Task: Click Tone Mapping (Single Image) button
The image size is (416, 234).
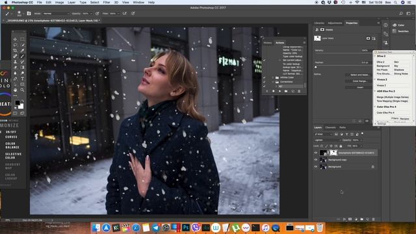Action: (x=393, y=101)
